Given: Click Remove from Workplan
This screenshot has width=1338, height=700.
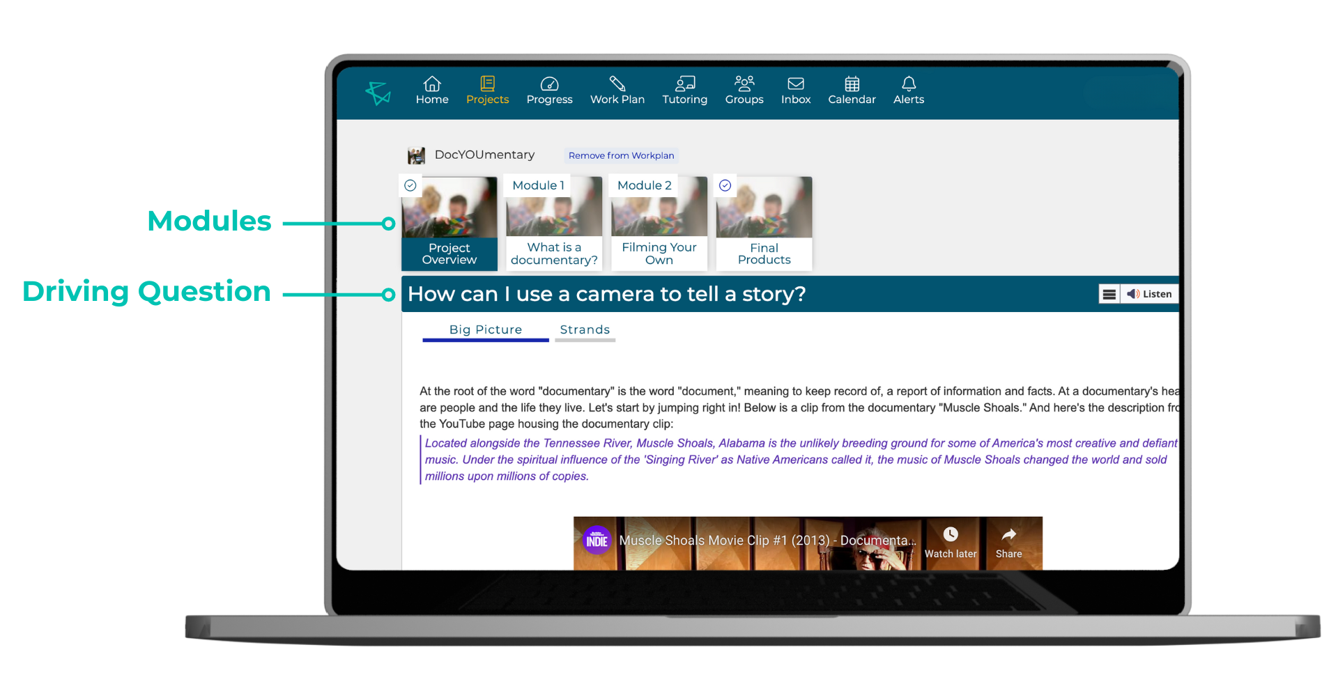Looking at the screenshot, I should [x=621, y=155].
